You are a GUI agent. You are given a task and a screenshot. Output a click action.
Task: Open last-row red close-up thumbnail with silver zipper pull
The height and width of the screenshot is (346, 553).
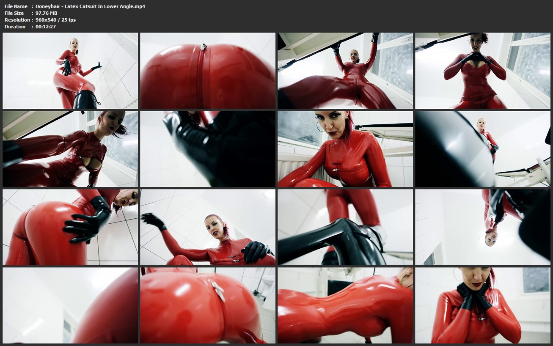[208, 305]
